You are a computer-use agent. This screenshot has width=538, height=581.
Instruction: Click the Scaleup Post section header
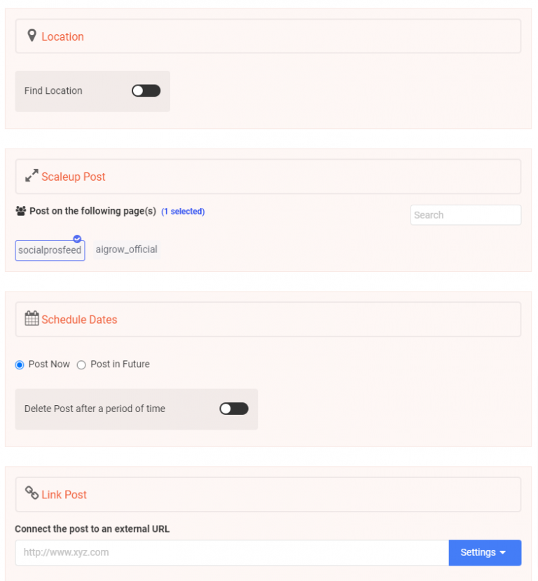click(268, 177)
